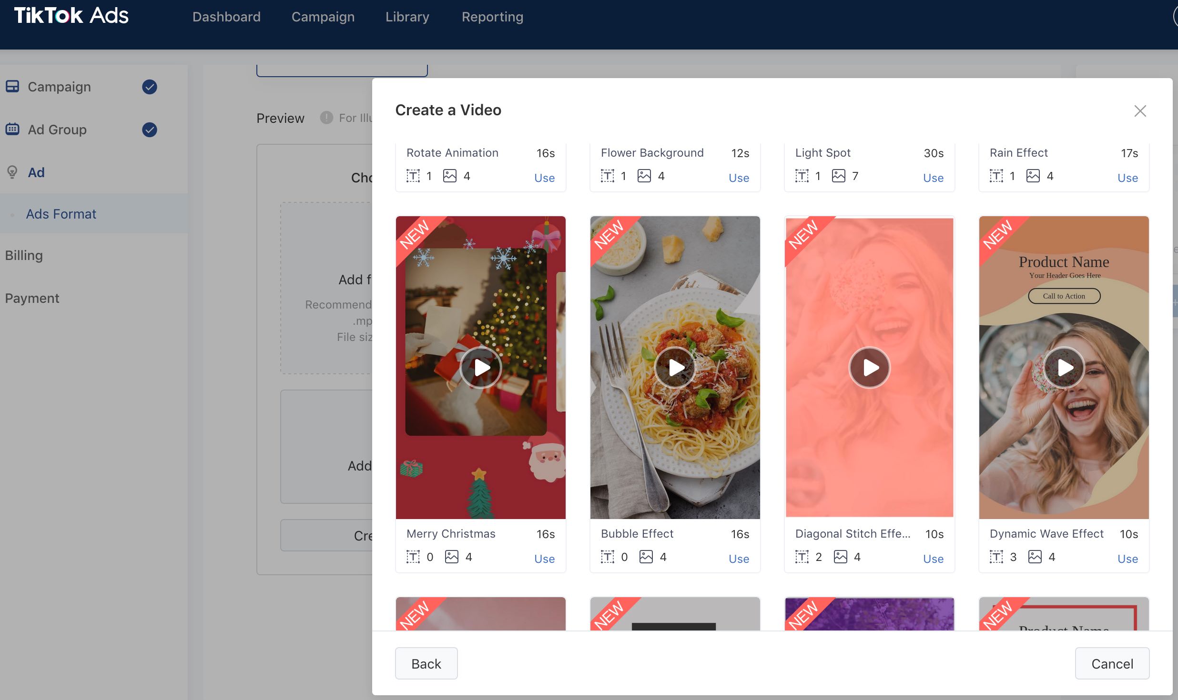Image resolution: width=1178 pixels, height=700 pixels.
Task: Click the text count icon of Bubble Effect
Action: (608, 557)
